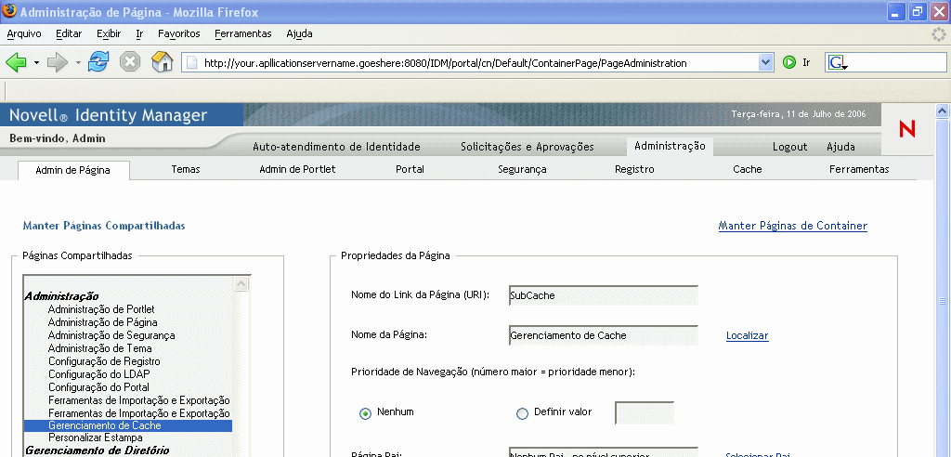Select the Admin de Página tab
Screen dimensions: 951x457
[x=72, y=171]
